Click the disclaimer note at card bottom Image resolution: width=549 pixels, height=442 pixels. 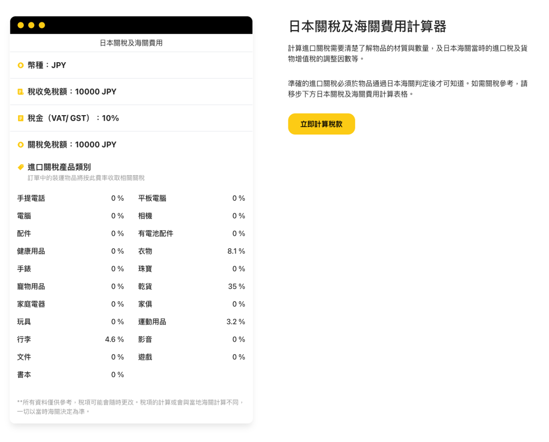(x=130, y=407)
